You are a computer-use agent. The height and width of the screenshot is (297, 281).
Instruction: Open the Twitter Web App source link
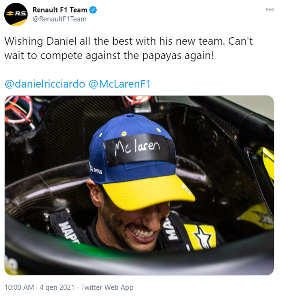pos(107,287)
